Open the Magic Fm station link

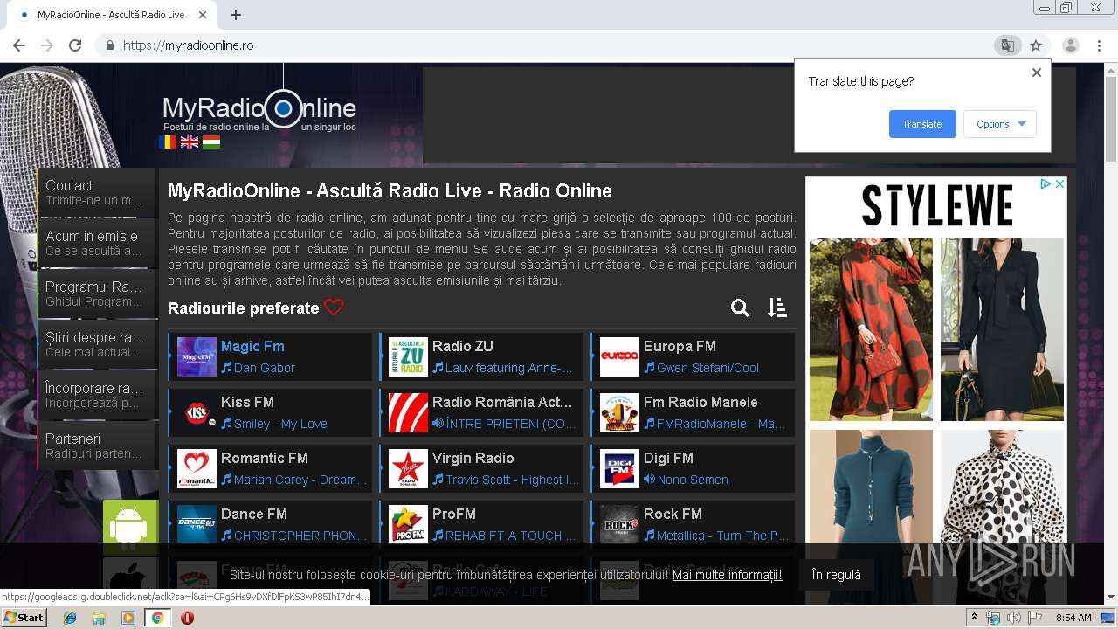point(252,346)
